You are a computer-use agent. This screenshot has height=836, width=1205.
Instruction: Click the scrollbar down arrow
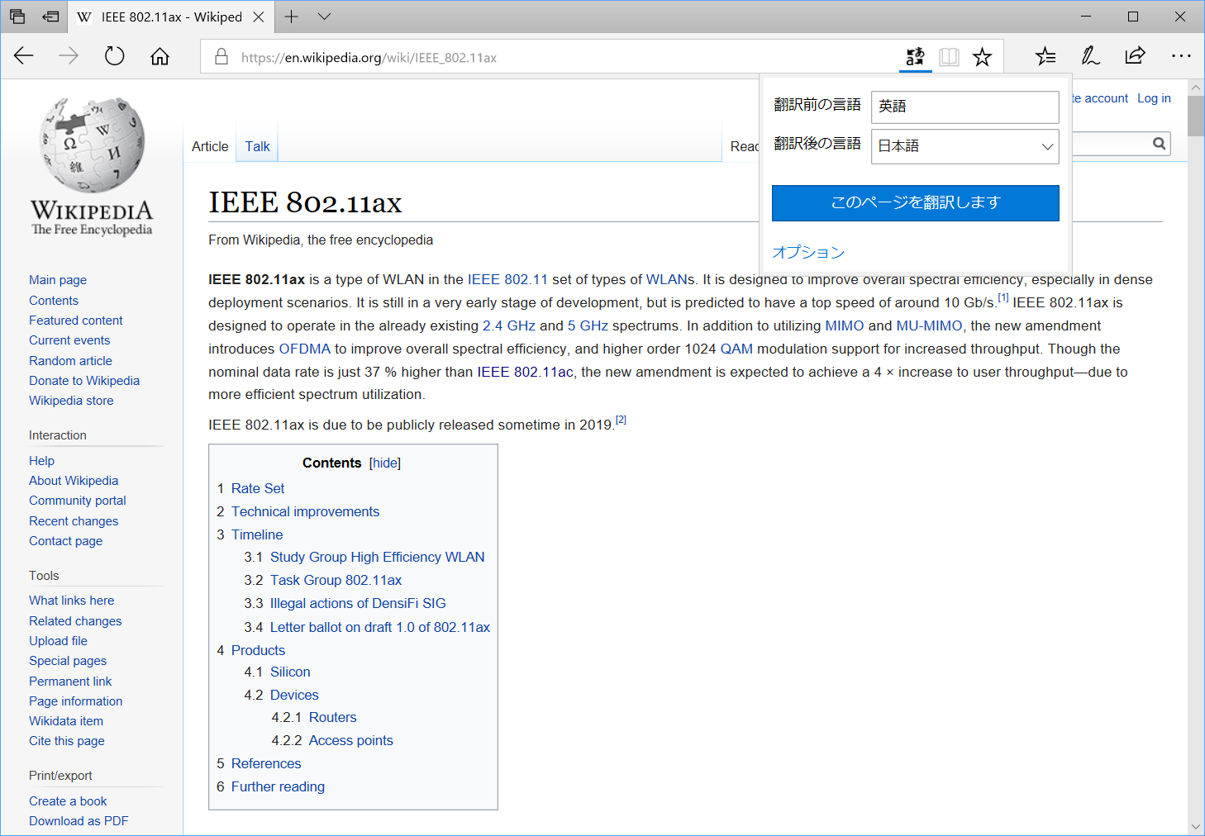pos(1196,827)
